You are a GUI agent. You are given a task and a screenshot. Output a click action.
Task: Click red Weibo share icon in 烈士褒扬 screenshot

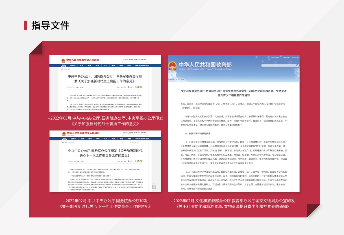coord(141,87)
